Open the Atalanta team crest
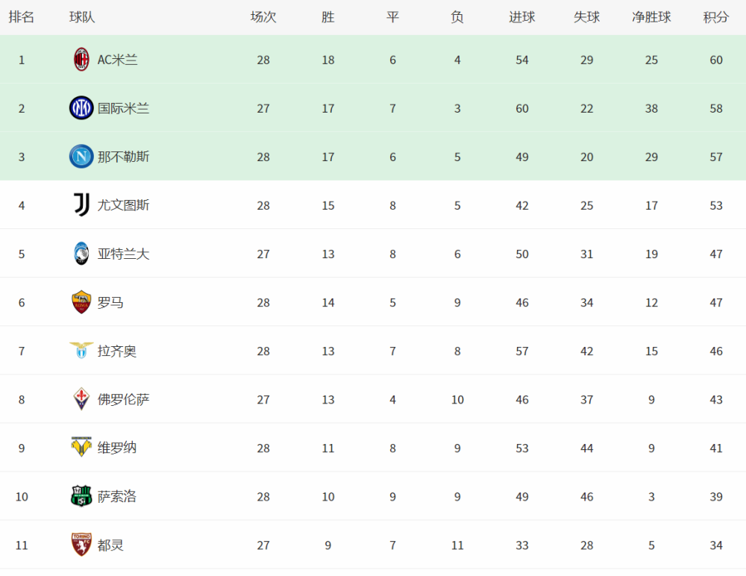746x576 pixels. click(81, 254)
